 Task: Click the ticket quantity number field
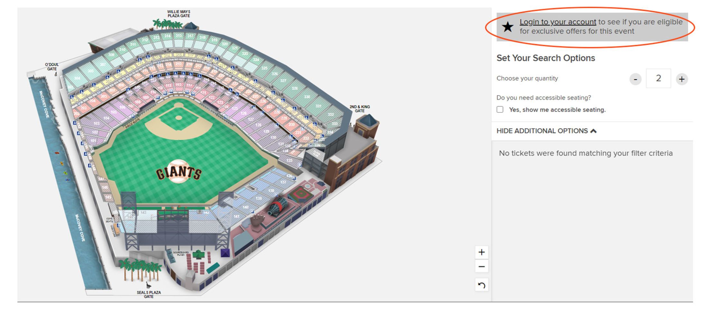click(x=658, y=78)
